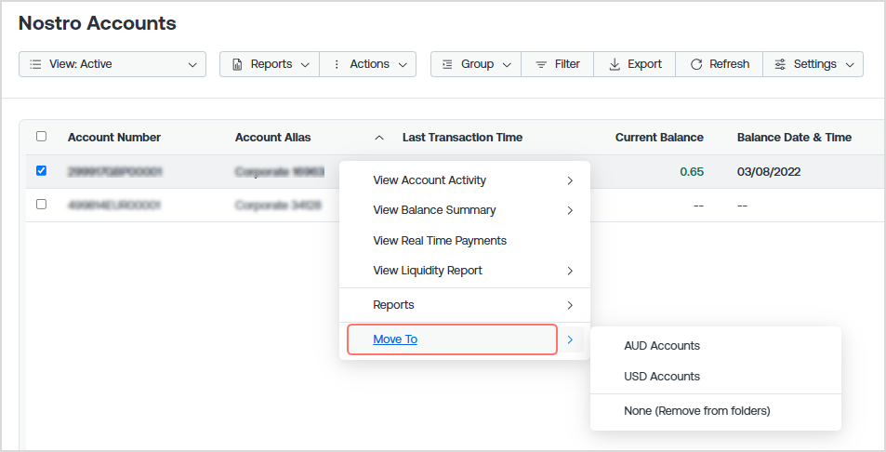Choose USD Accounts from Move To submenu
This screenshot has height=452, width=886.
(x=662, y=377)
